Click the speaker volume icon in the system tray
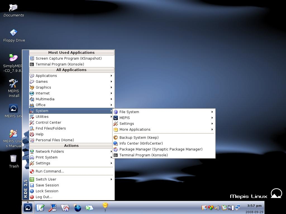Screen dimensions: 286x214 pos(217,207)
